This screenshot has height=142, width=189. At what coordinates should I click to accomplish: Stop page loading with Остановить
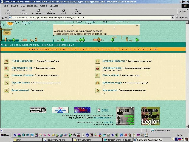point(38,12)
